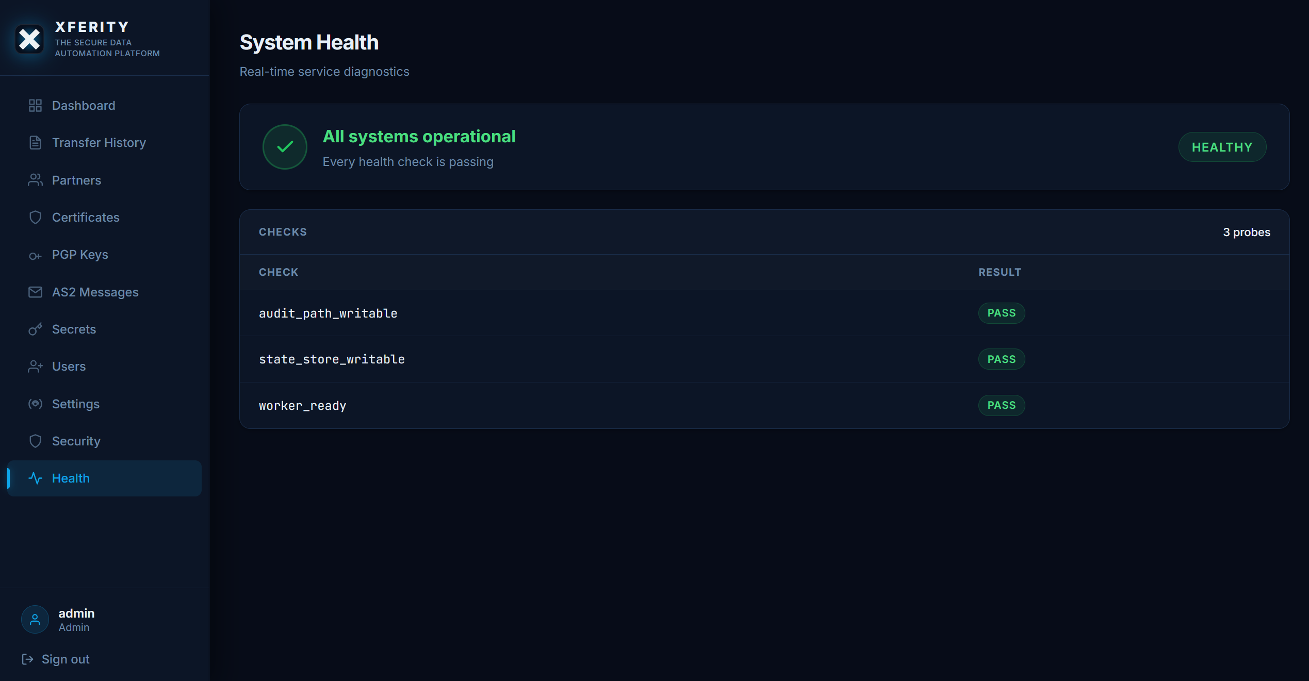Click the green checkmark status circle
The height and width of the screenshot is (681, 1309).
285,147
